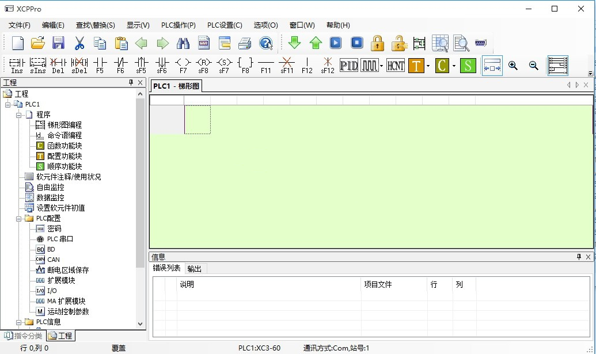Open the PLC操作(P) menu
Image resolution: width=596 pixels, height=354 pixels.
point(178,25)
